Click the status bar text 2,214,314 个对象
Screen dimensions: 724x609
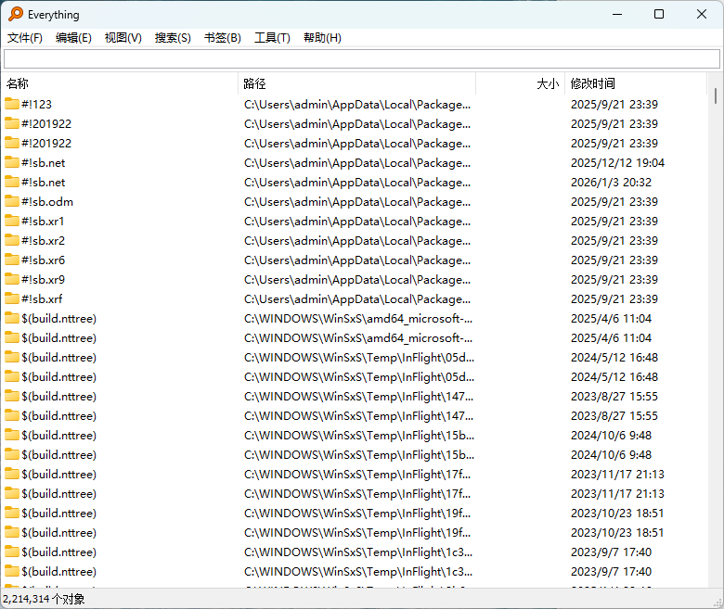pyautogui.click(x=44, y=599)
